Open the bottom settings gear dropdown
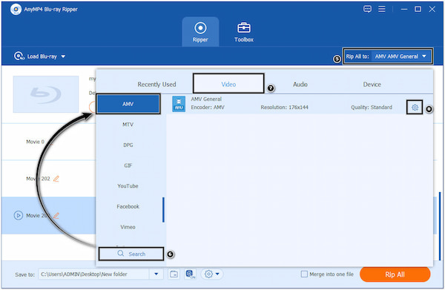Viewport: 445px width, 290px height. click(212, 274)
